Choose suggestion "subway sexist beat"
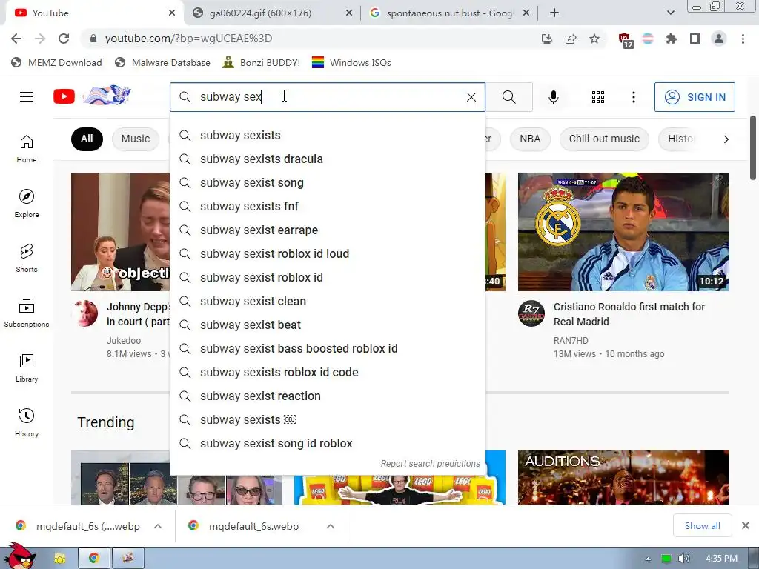 click(x=327, y=325)
